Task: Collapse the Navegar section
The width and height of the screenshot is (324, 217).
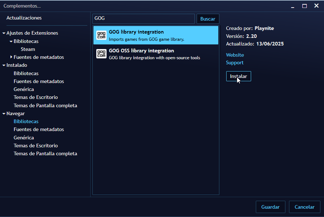Action: click(x=4, y=113)
